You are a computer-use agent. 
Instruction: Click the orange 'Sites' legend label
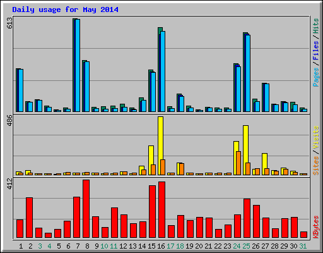[316, 166]
